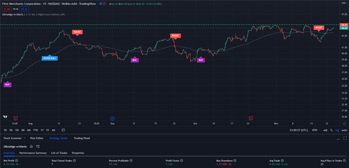Click the BUY label at chart's left edge
The width and height of the screenshot is (349, 168).
[8, 85]
